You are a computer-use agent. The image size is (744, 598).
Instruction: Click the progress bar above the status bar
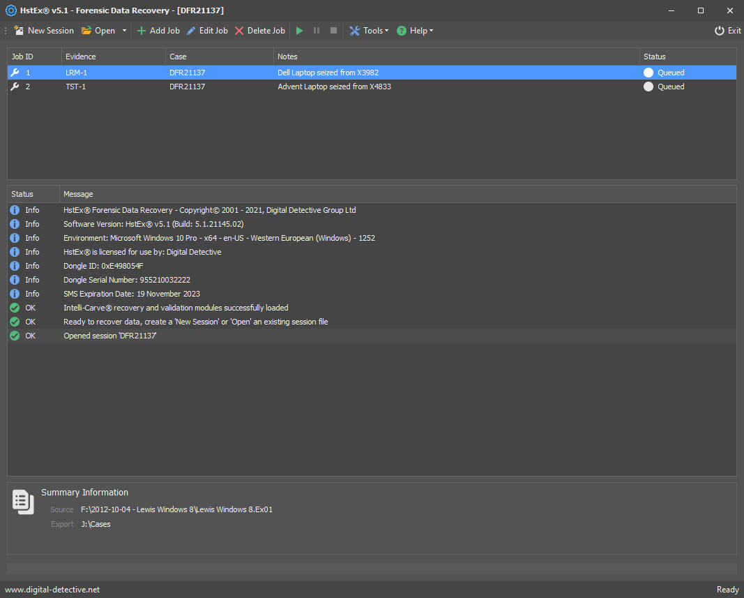[x=372, y=568]
